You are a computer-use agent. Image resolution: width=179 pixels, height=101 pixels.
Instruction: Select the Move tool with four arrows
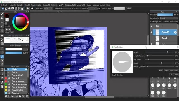coord(2,31)
